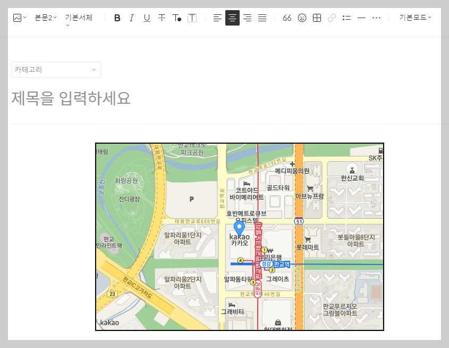Screen dimensions: 449x348
Task: Select center alignment
Action: 233,18
